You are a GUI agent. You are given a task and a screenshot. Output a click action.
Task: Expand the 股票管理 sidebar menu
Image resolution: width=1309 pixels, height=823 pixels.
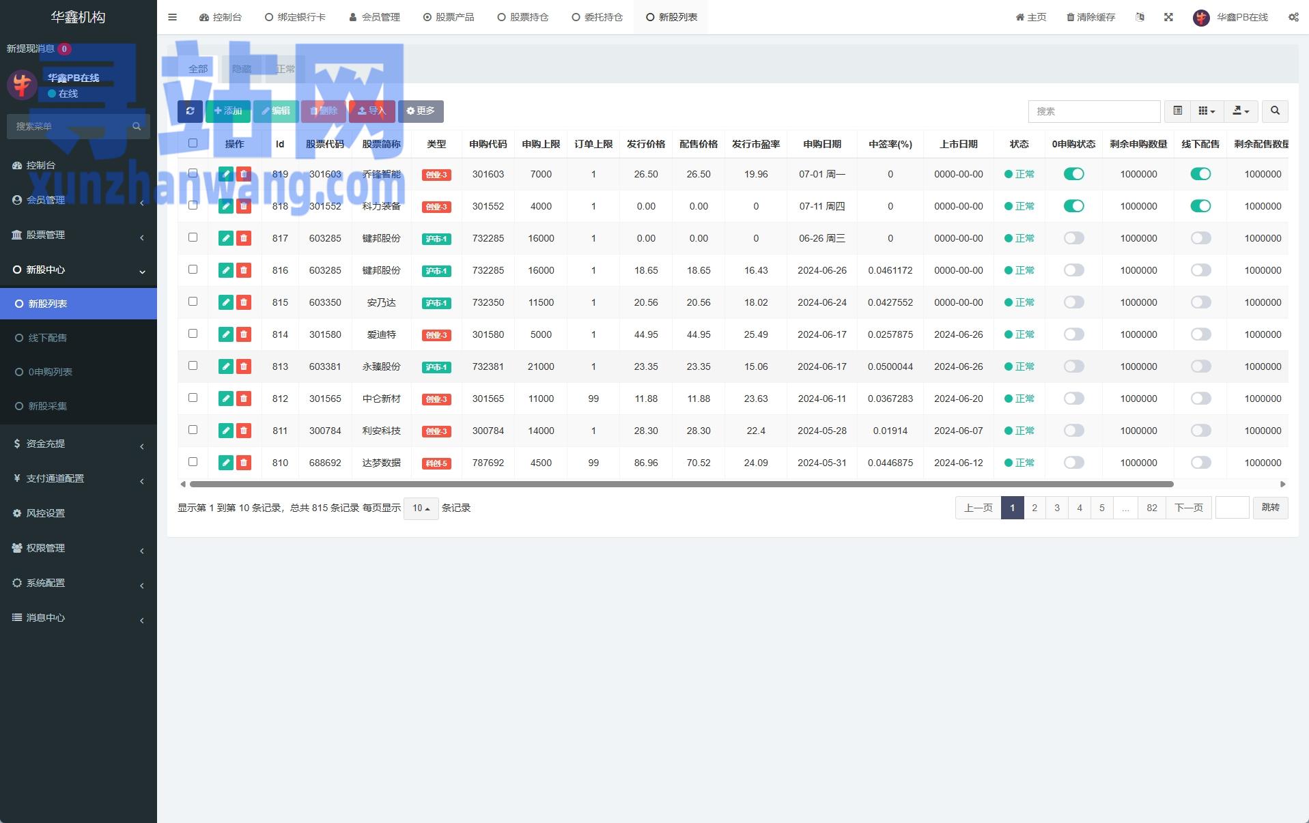[x=79, y=235]
